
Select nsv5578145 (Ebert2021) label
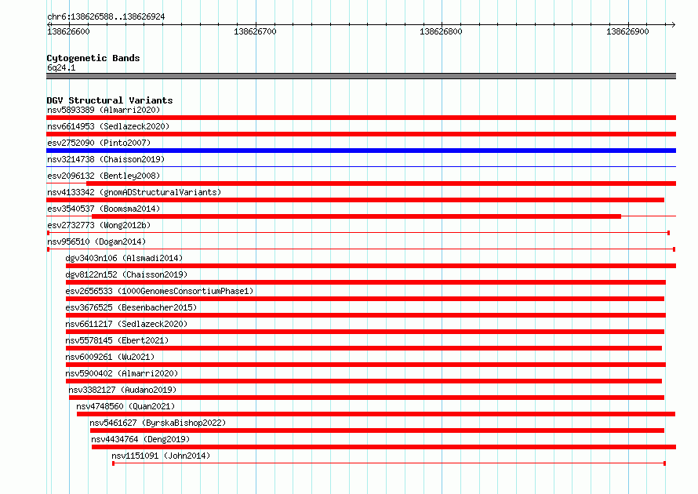pyautogui.click(x=117, y=340)
